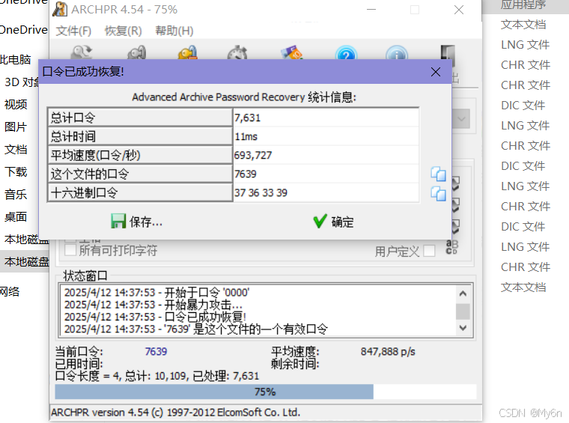Open 图片 folder in Explorer sidebar
The image size is (569, 423).
pyautogui.click(x=16, y=127)
